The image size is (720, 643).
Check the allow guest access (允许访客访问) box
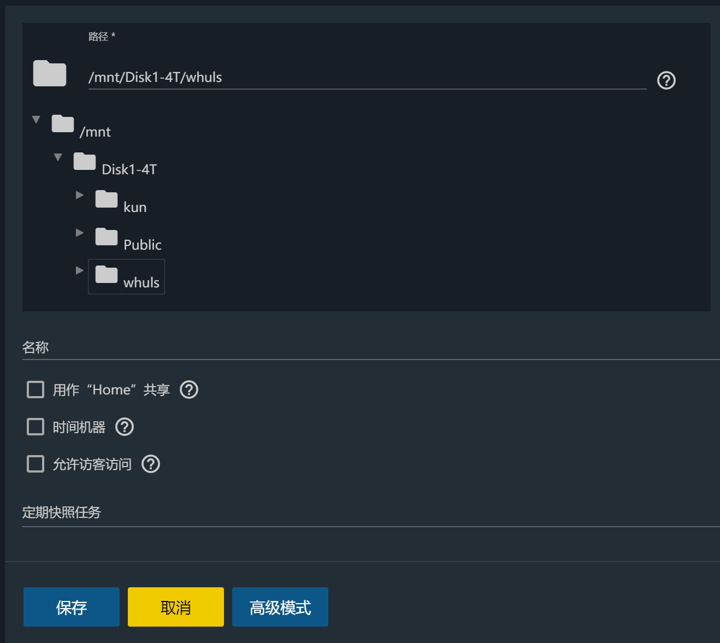[x=36, y=464]
